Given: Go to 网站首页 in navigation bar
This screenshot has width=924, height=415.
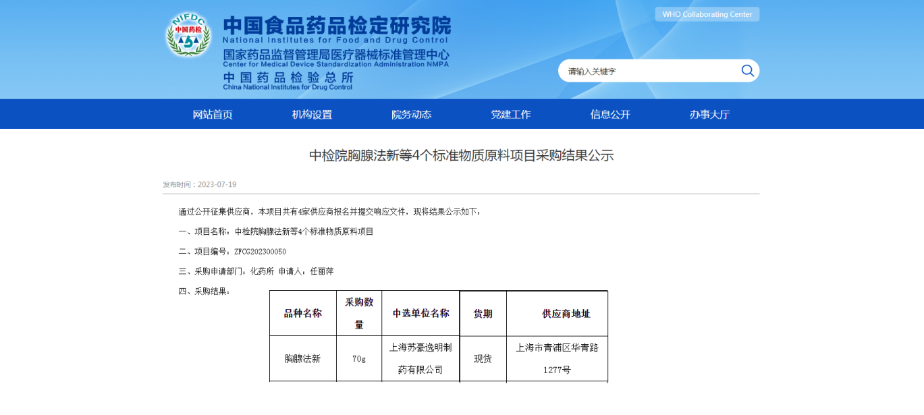Looking at the screenshot, I should 213,115.
